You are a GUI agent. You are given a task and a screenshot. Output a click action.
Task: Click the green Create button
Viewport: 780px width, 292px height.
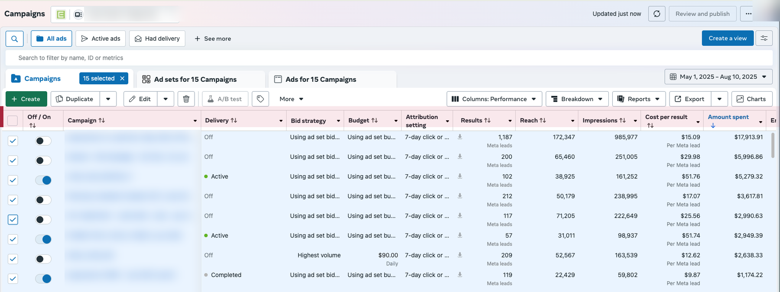26,99
